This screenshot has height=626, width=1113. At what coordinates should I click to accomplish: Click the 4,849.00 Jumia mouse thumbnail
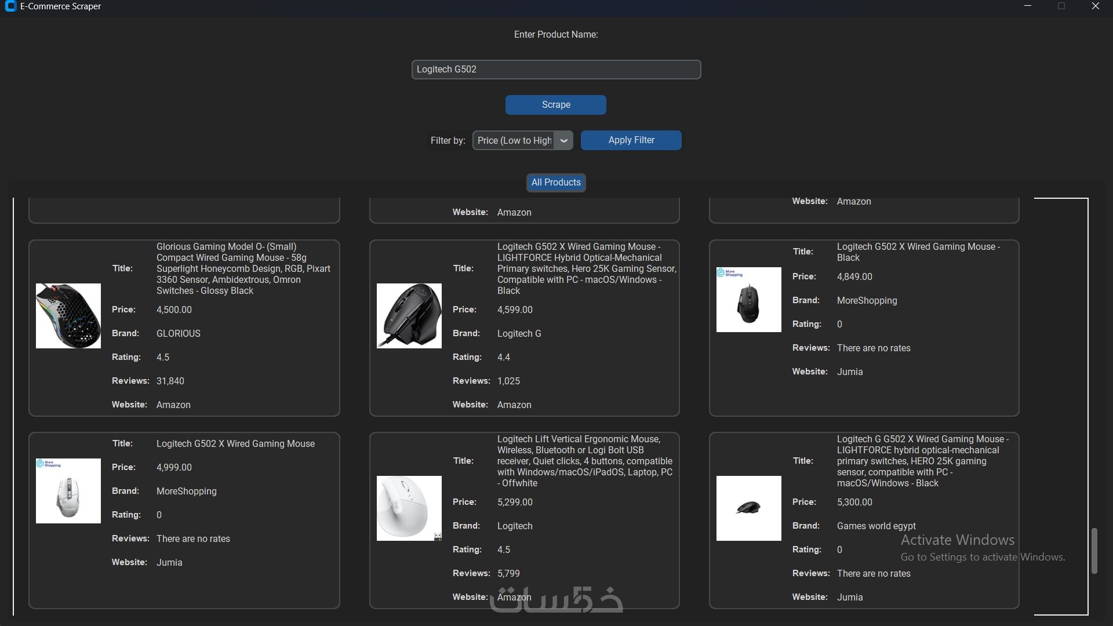point(749,300)
